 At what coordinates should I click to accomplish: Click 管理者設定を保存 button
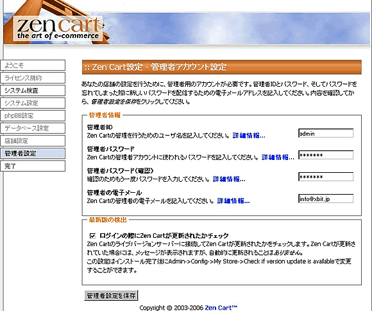(111, 296)
